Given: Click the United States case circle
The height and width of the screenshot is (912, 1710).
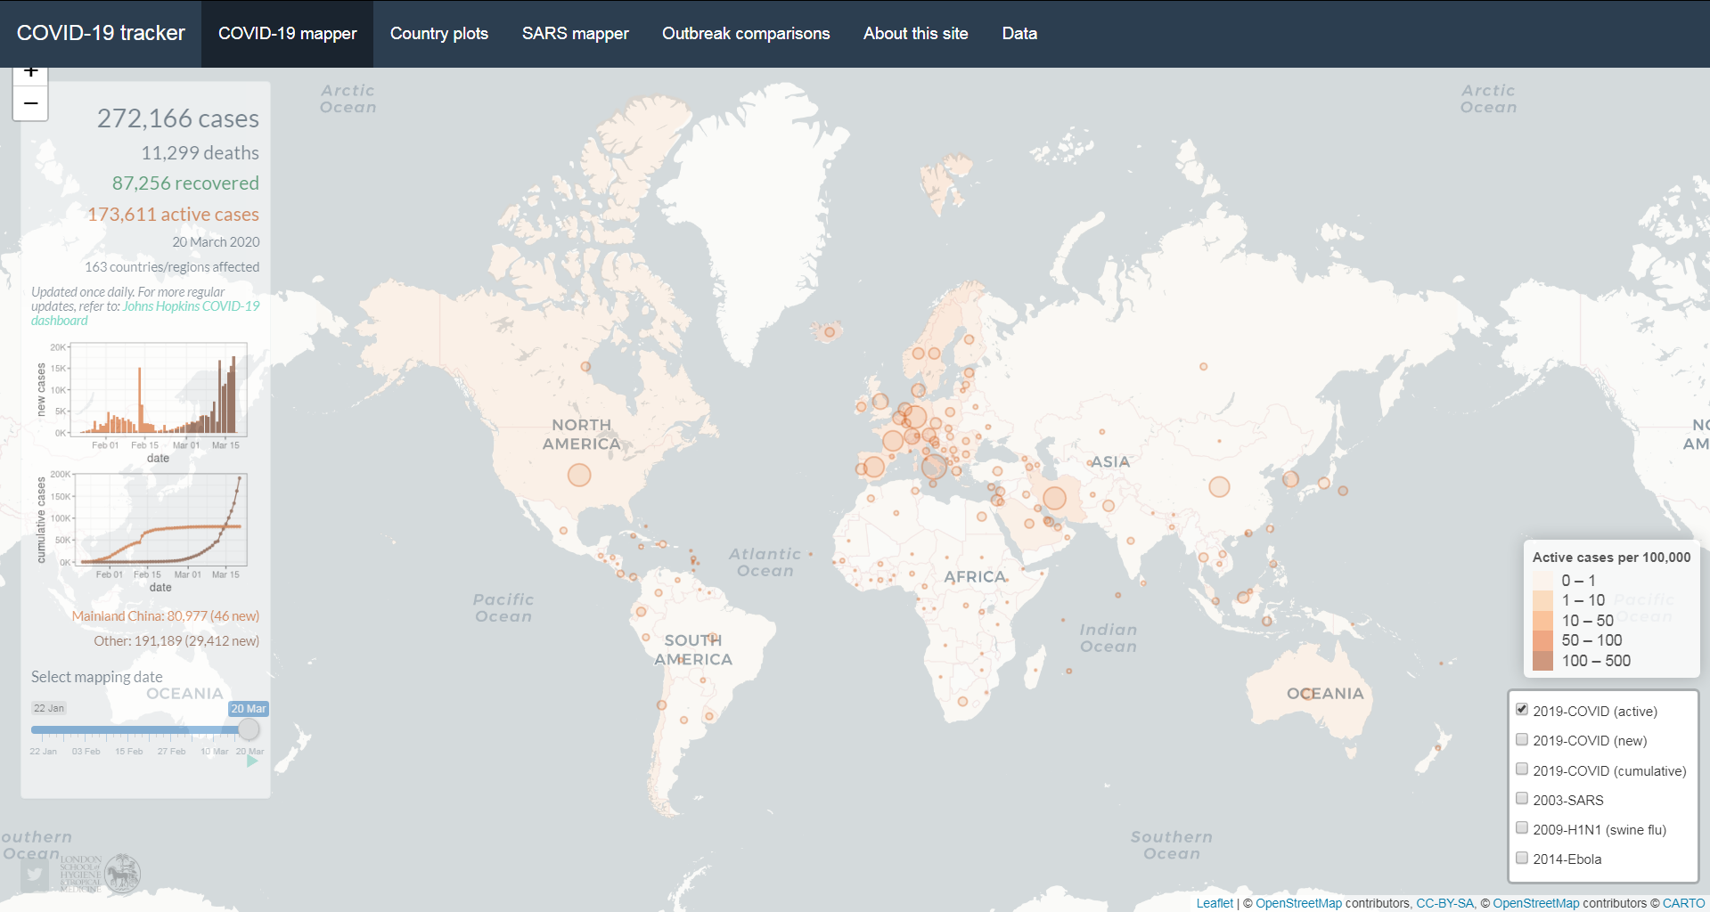Looking at the screenshot, I should tap(579, 475).
